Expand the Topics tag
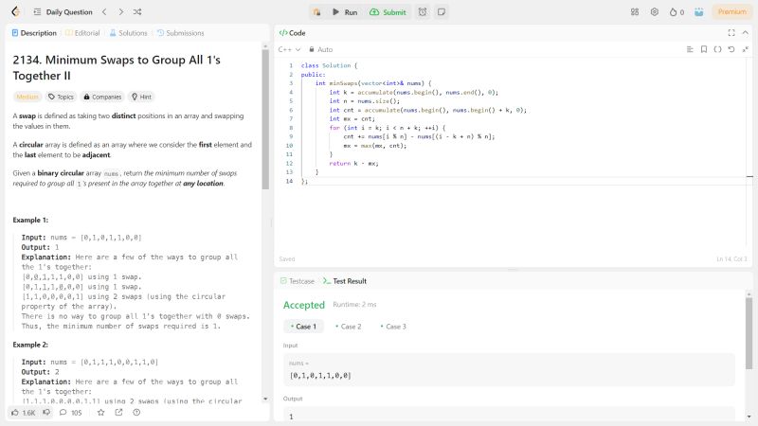Image resolution: width=758 pixels, height=426 pixels. [x=61, y=97]
